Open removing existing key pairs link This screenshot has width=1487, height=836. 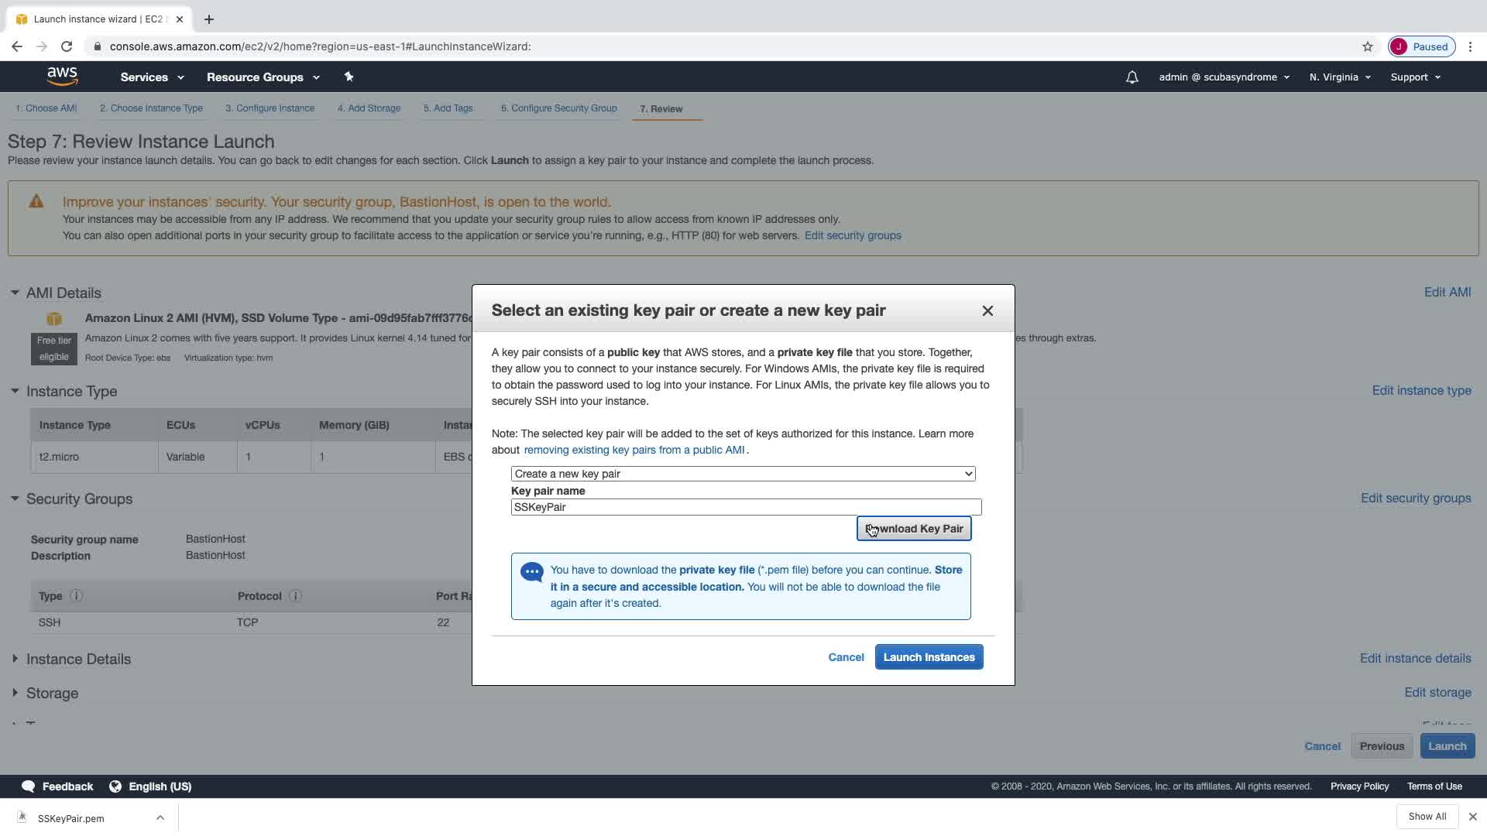click(634, 450)
